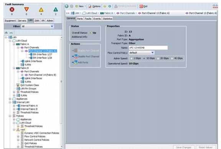Screen dimensions: 221x149
Task: Collapse the LAN Cloud node under LAN
Action: click(x=10, y=41)
